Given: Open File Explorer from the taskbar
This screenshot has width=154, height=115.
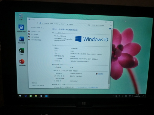Looking at the screenshot, I should (36, 96).
